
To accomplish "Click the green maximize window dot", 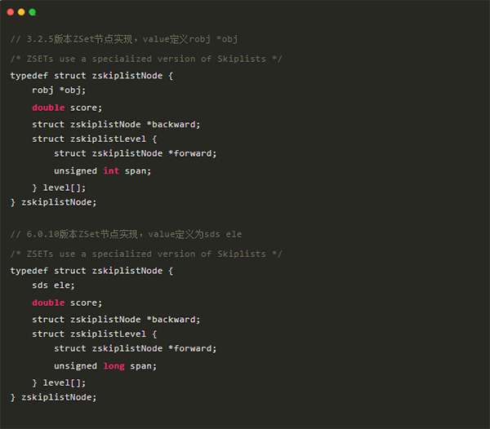I will [32, 12].
